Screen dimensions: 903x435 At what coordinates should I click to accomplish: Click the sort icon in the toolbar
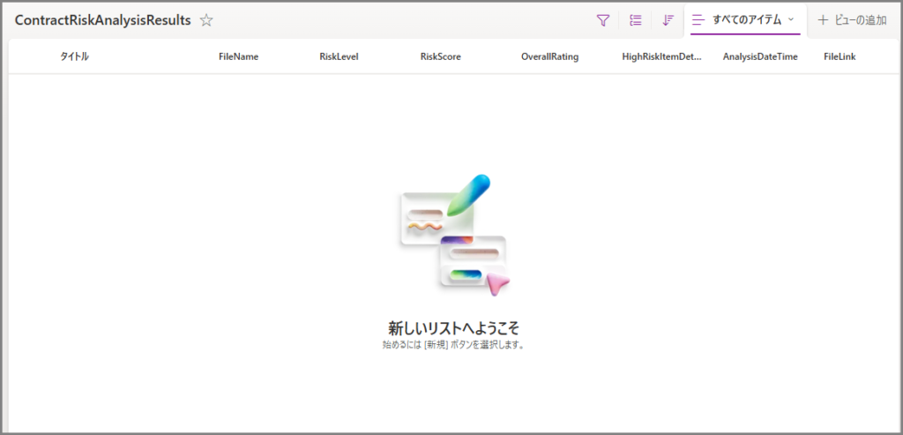coord(668,20)
